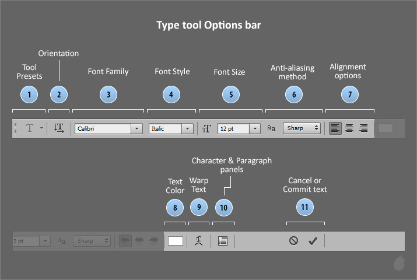The width and height of the screenshot is (417, 280).
Task: Click the gray color swatch in top bar
Action: [x=386, y=128]
